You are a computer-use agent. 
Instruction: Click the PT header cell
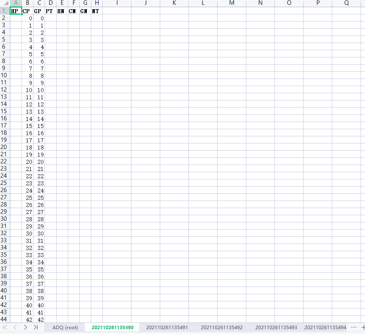pyautogui.click(x=51, y=11)
